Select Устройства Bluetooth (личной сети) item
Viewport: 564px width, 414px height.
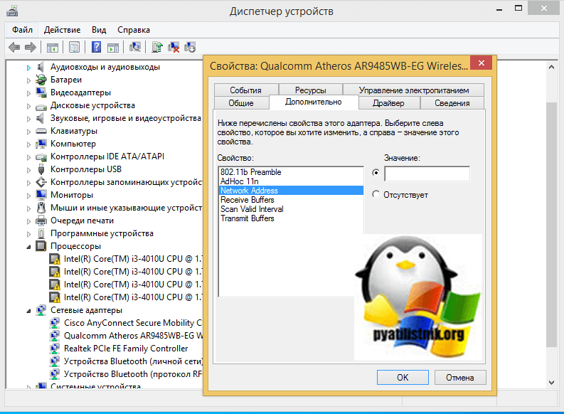(x=134, y=361)
